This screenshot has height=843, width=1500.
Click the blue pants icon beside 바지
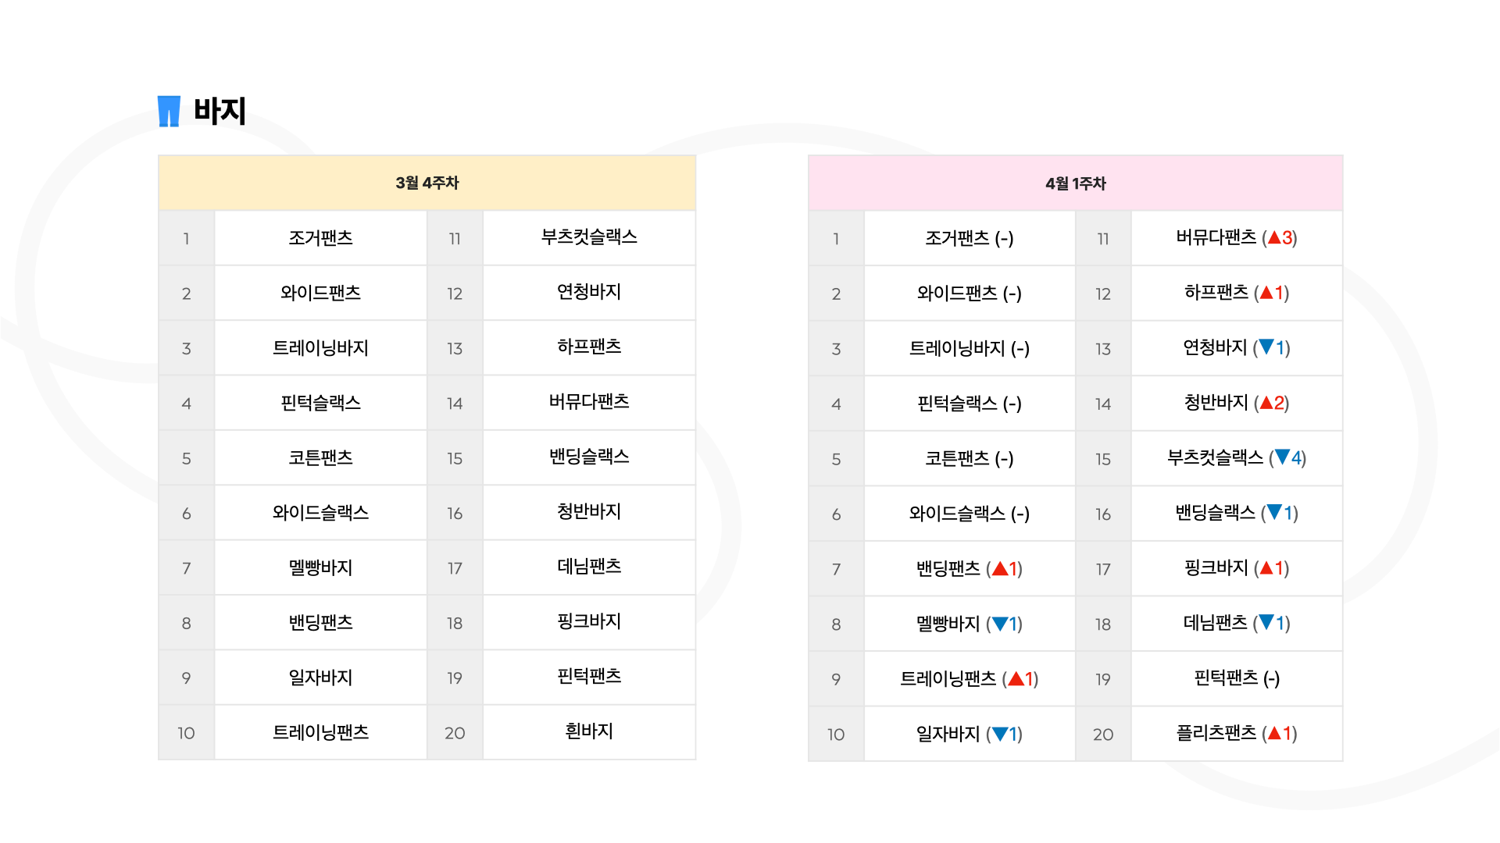169,111
